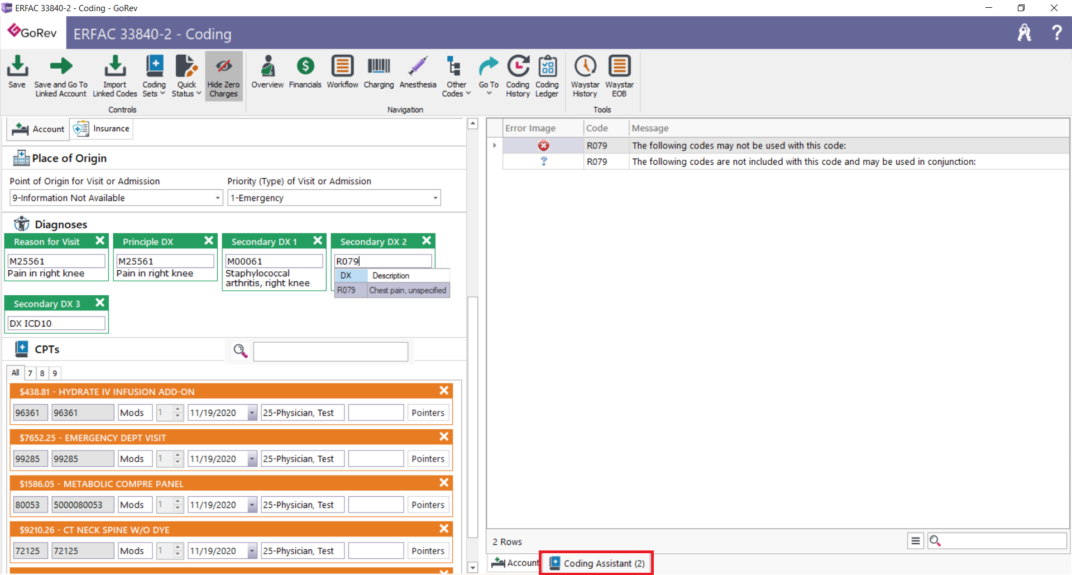Click Mods for CPT 99285
Viewport: 1072px width, 575px height.
coord(135,458)
